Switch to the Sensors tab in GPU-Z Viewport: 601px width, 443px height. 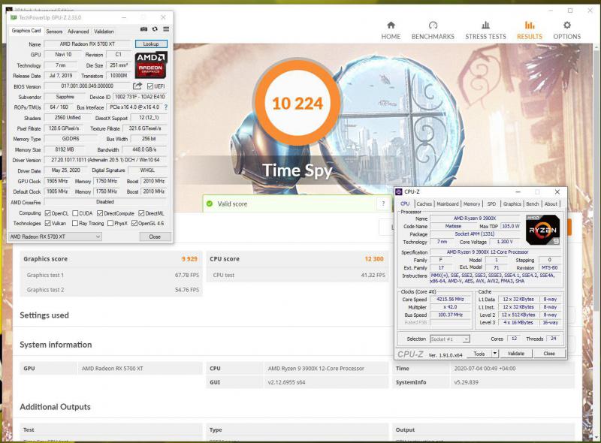click(x=54, y=32)
